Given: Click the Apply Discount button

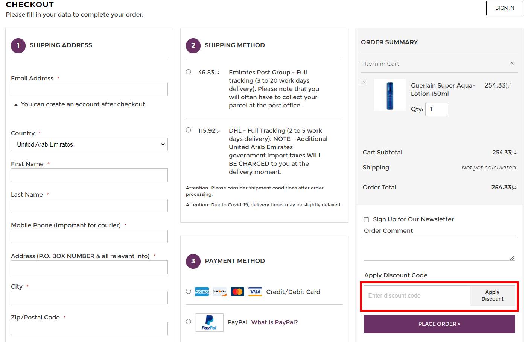Looking at the screenshot, I should tap(492, 295).
